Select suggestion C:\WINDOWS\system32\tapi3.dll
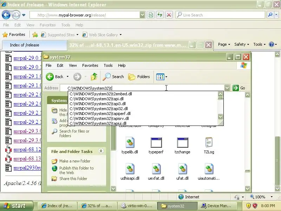Viewport: 281px width, 211px height. tap(143, 104)
